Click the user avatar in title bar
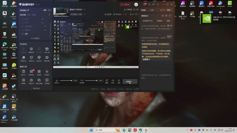Image resolution: width=237 pixels, height=133 pixels. [x=136, y=4]
